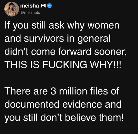Select the line 'There are 3 million files of'
The width and height of the screenshot is (138, 134).
tap(62, 91)
